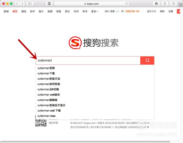Click the sogou.com address bar
This screenshot has height=143, width=183.
(91, 4)
